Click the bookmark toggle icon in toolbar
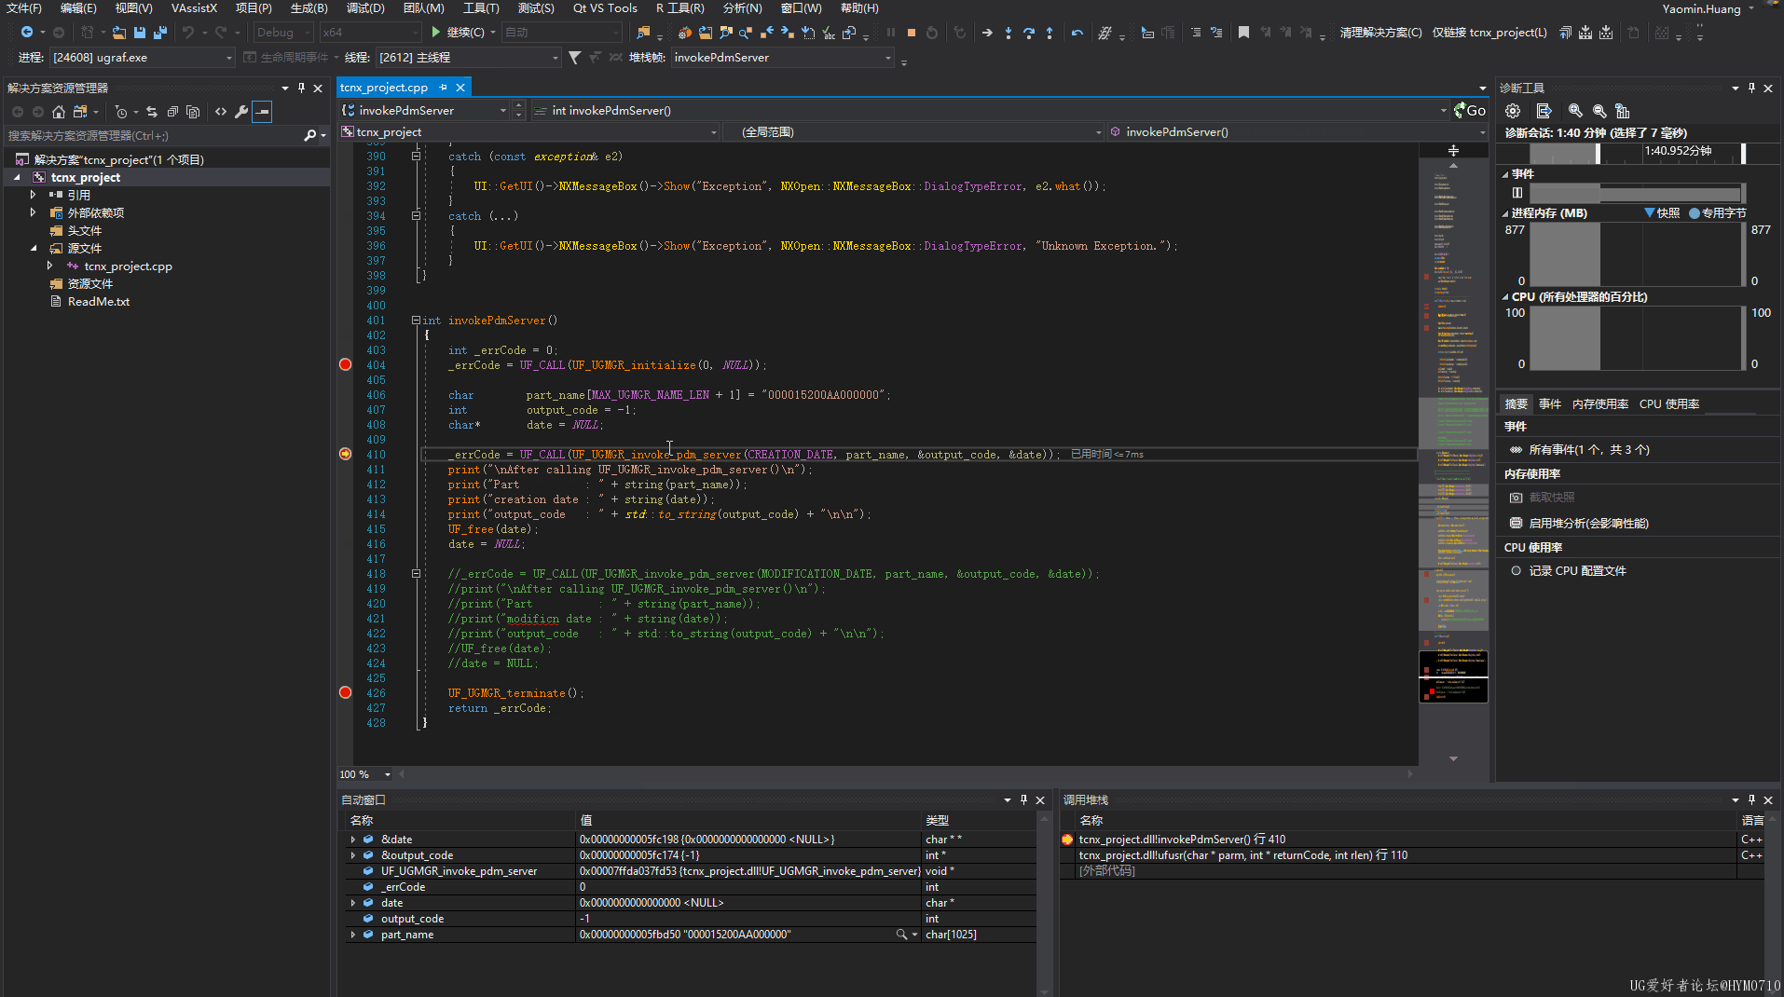The height and width of the screenshot is (997, 1784). click(1243, 33)
